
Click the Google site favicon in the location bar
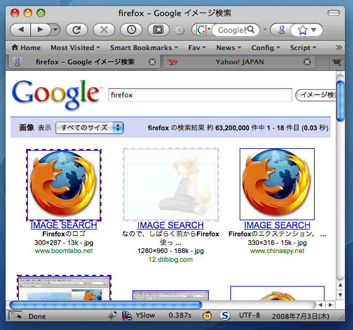(x=281, y=30)
